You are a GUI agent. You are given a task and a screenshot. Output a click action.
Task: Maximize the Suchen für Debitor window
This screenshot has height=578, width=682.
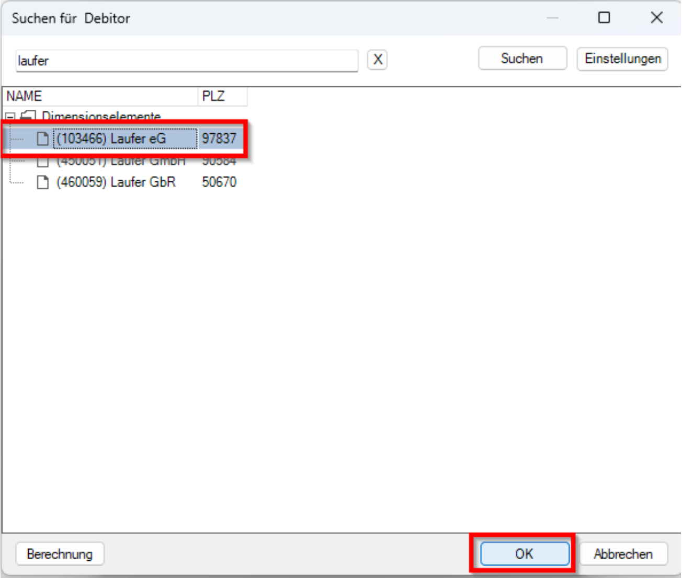point(604,18)
